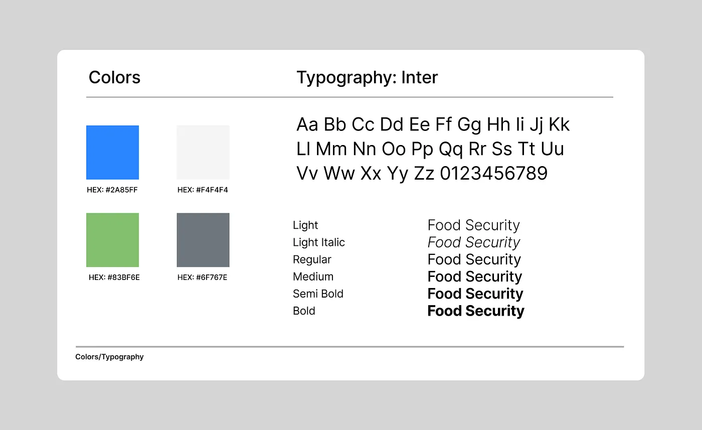The height and width of the screenshot is (430, 702).
Task: Select the HEX: #6F767E text
Action: 202,277
